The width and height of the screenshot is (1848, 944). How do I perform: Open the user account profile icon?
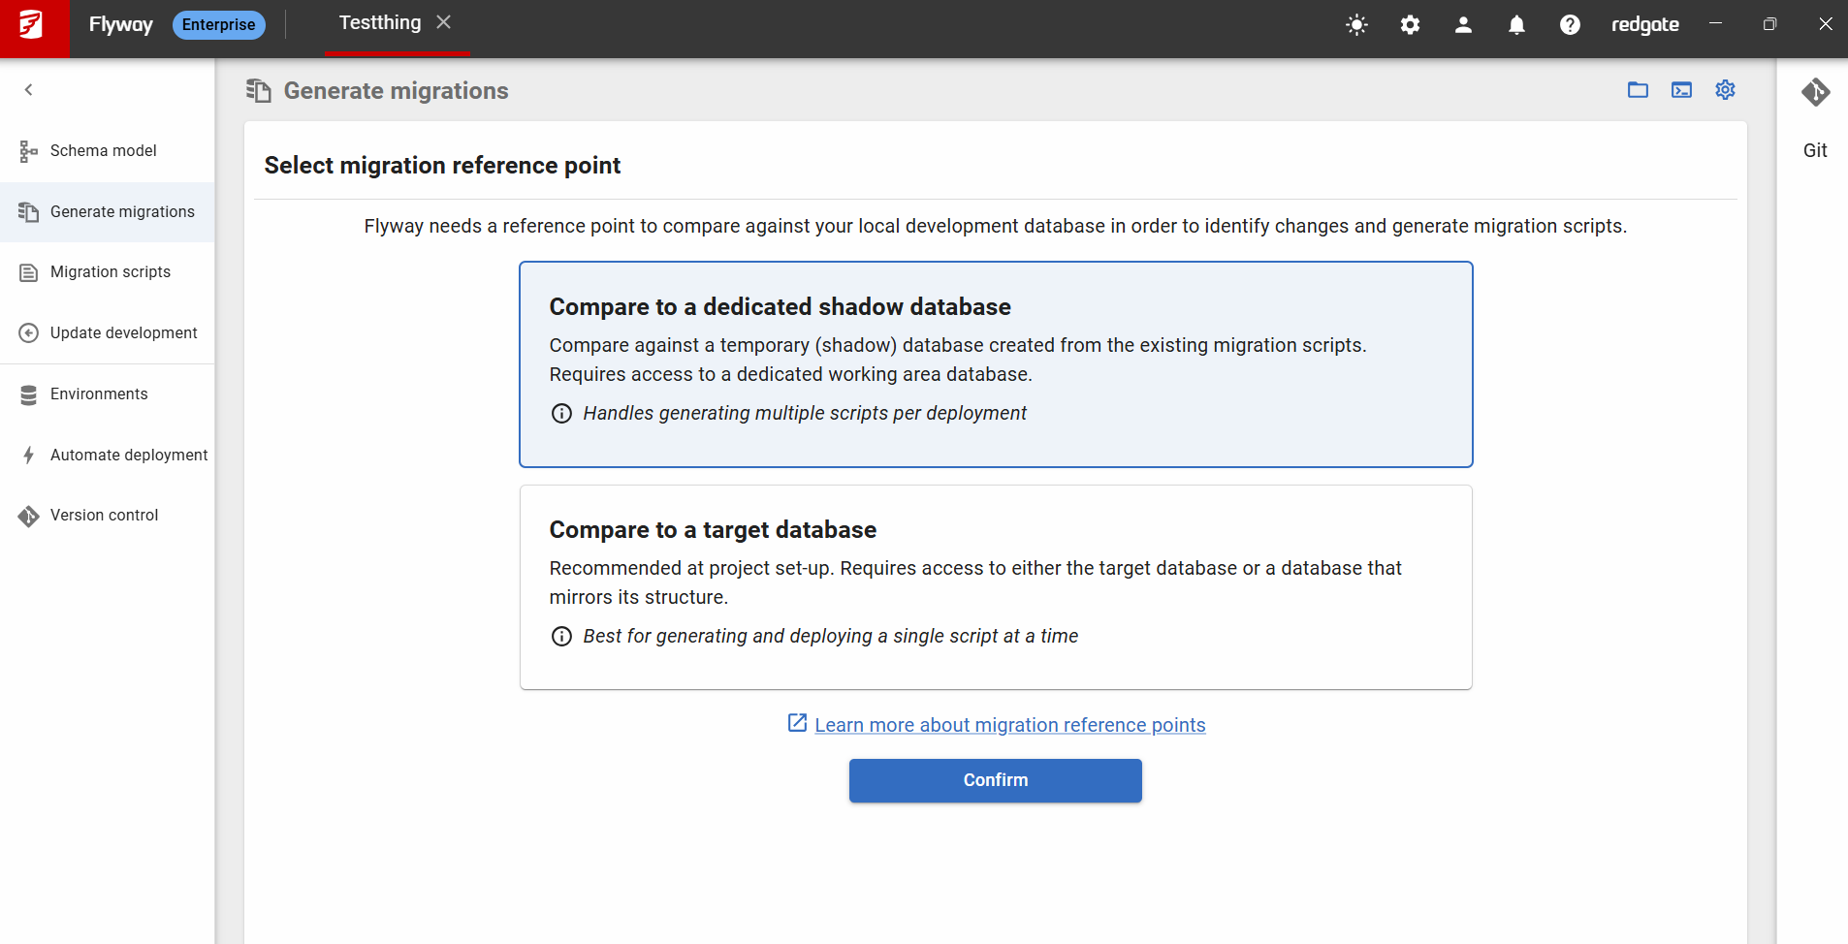[1463, 25]
